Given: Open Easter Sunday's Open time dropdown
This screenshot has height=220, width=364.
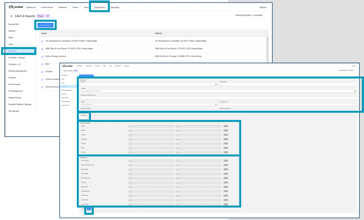Looking at the screenshot, I should (x=151, y=170).
